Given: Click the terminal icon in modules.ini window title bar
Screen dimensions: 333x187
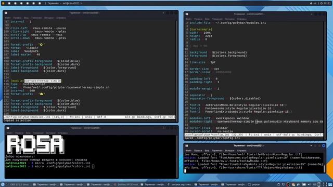Looking at the screenshot, I should (6, 13).
